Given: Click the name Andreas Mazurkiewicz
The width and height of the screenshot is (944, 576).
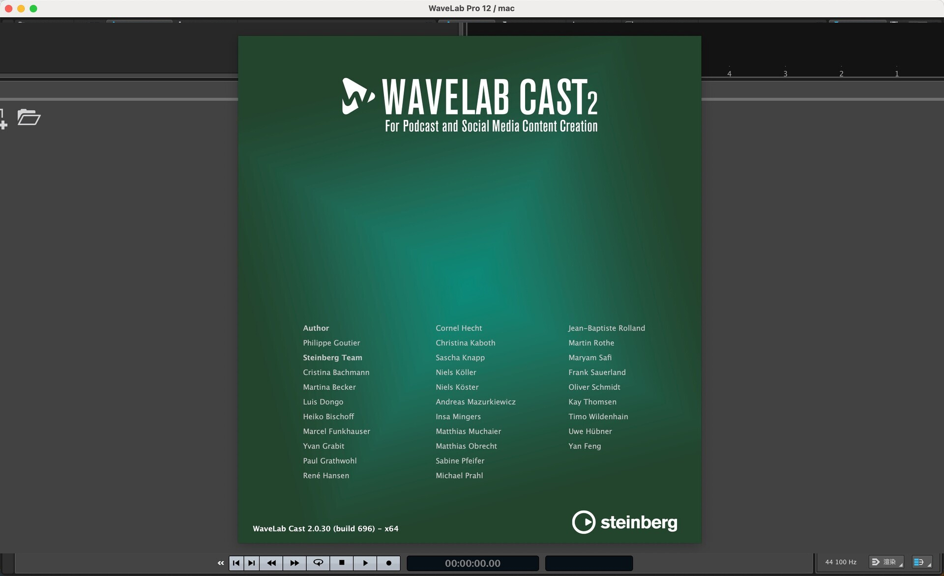Looking at the screenshot, I should click(475, 402).
